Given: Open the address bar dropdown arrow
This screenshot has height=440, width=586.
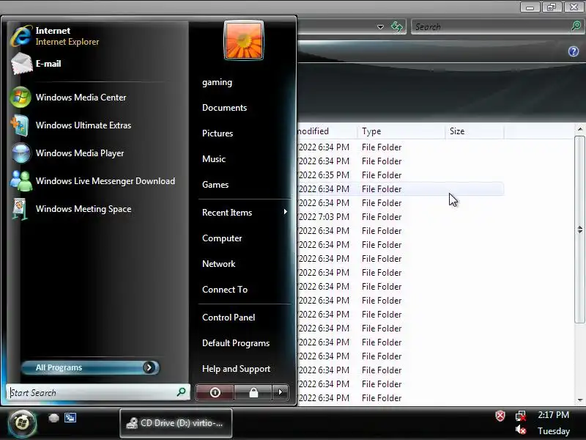Looking at the screenshot, I should click(380, 27).
